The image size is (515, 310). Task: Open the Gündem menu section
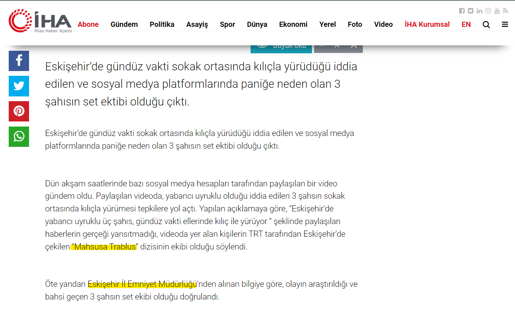(x=124, y=25)
